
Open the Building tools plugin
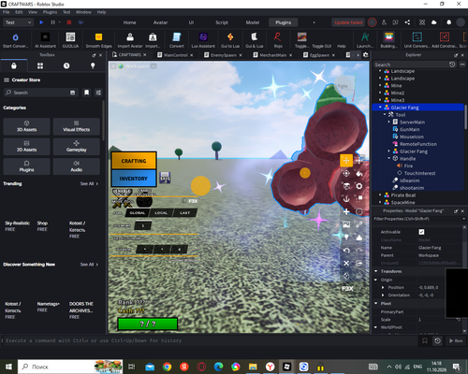(x=388, y=40)
